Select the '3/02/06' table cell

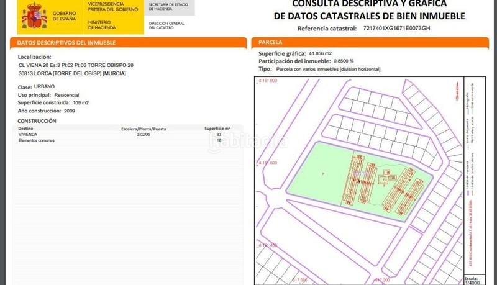(144, 135)
